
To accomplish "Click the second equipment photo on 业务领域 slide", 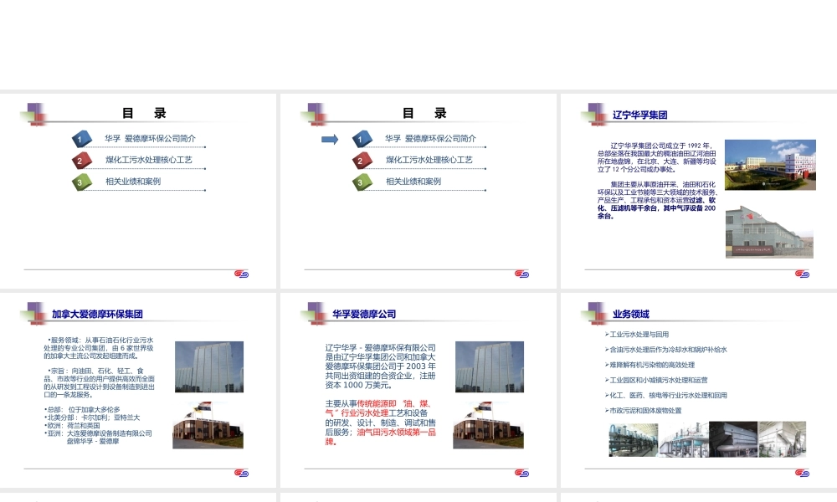I will coord(684,439).
